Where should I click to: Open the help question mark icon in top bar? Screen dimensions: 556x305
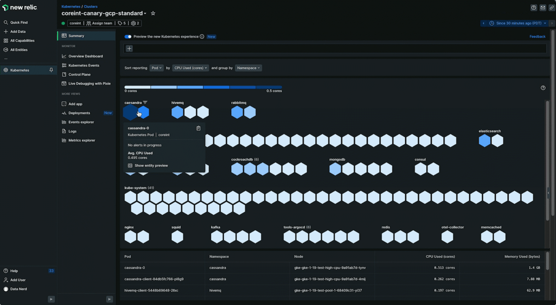[534, 7]
